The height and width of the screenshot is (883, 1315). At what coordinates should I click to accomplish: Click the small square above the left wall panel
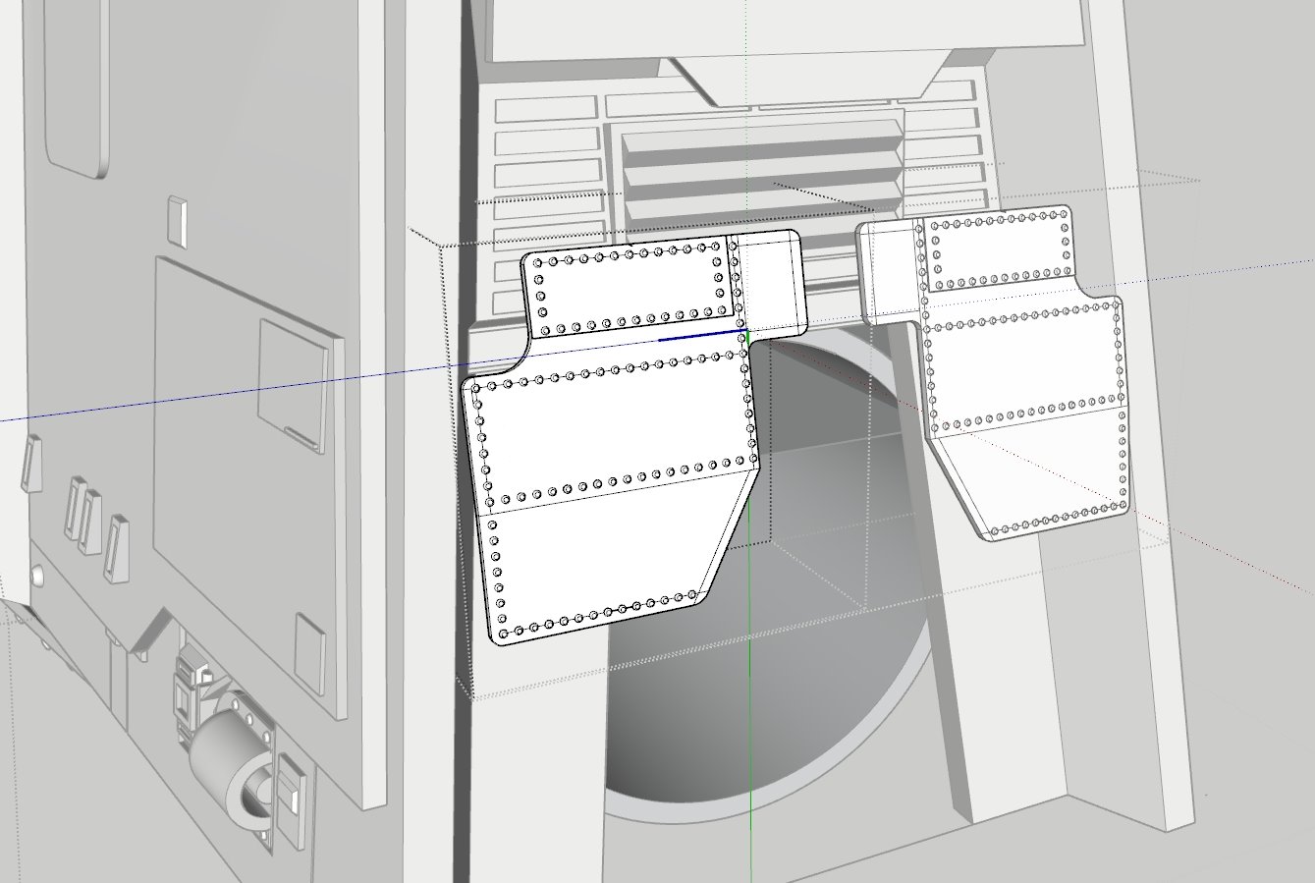coord(177,218)
